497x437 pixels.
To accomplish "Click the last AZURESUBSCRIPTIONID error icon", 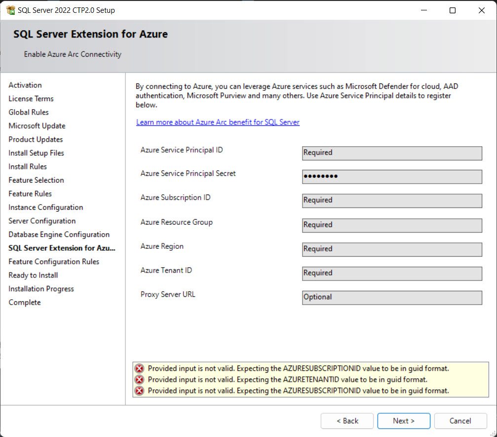I will (139, 391).
